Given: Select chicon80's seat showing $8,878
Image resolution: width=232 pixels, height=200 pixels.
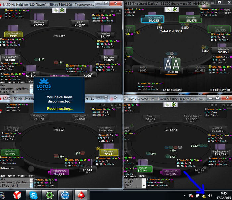Looking at the screenshot, I should point(190,19).
